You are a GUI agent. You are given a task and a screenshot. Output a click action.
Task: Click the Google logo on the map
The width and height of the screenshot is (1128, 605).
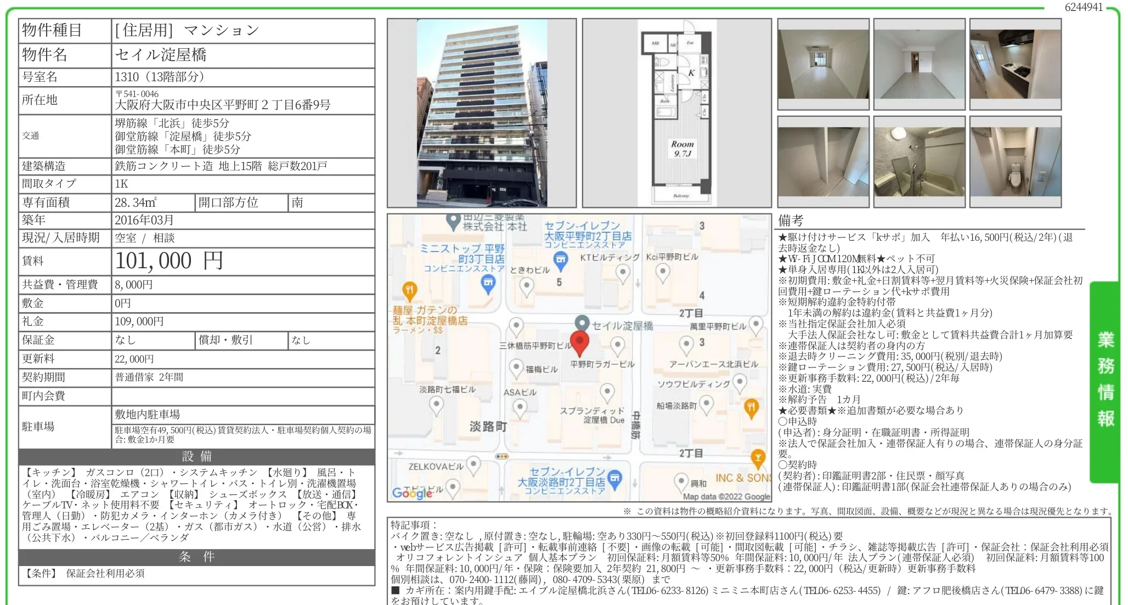pos(412,493)
